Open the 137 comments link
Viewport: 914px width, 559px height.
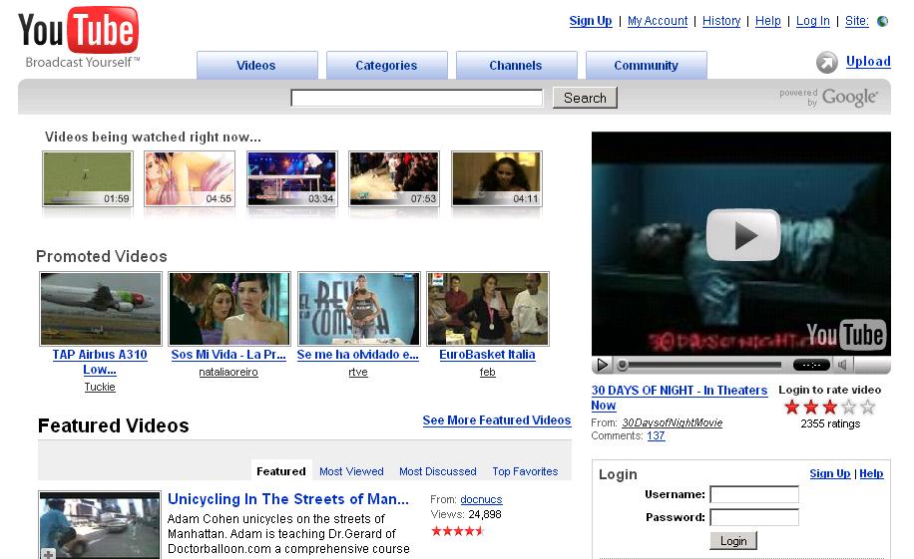[x=656, y=435]
